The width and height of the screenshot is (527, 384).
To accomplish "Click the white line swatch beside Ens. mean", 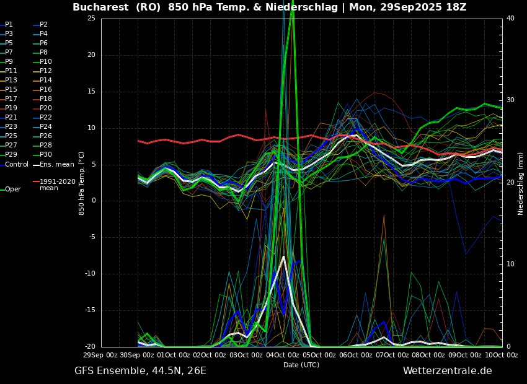I will click(x=36, y=165).
